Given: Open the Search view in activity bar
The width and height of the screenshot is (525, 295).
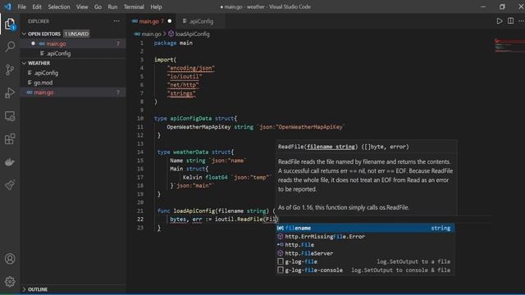Looking at the screenshot, I should (10, 47).
